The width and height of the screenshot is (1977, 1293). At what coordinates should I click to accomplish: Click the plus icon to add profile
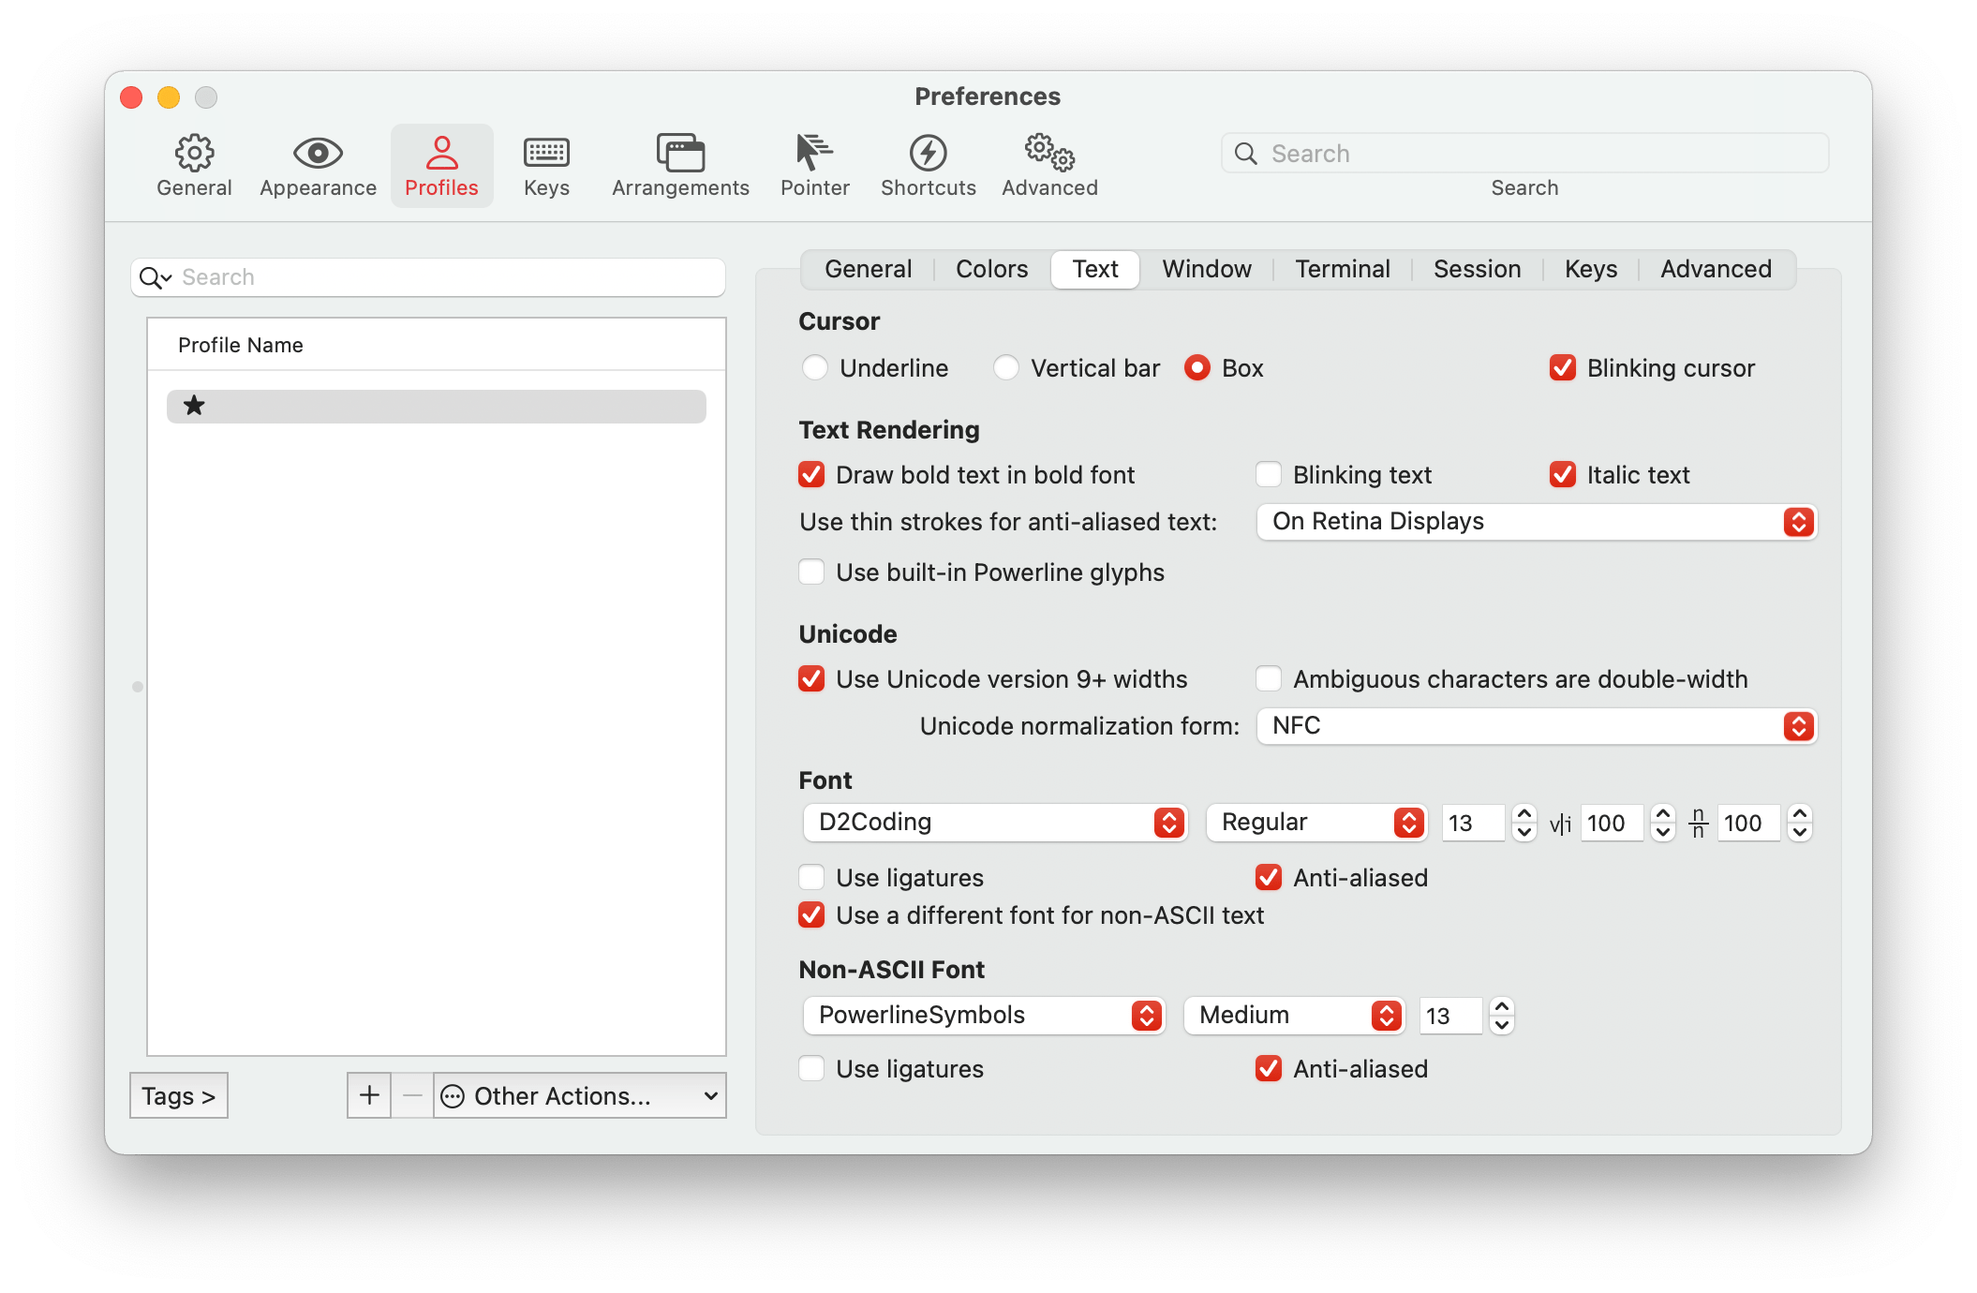click(x=369, y=1095)
